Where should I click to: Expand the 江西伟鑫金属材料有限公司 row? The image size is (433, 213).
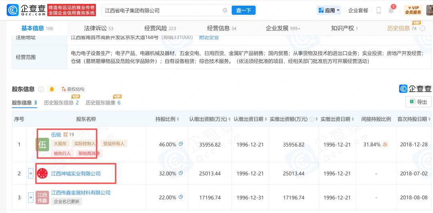[30, 197]
